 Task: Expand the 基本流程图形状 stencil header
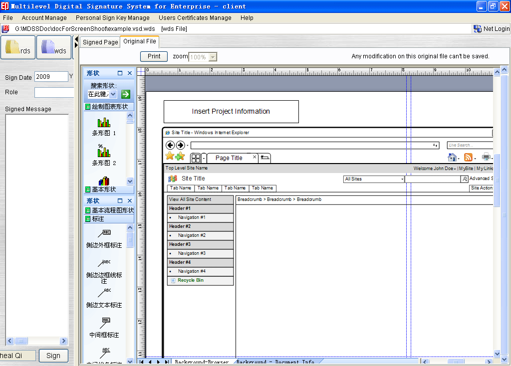[109, 210]
